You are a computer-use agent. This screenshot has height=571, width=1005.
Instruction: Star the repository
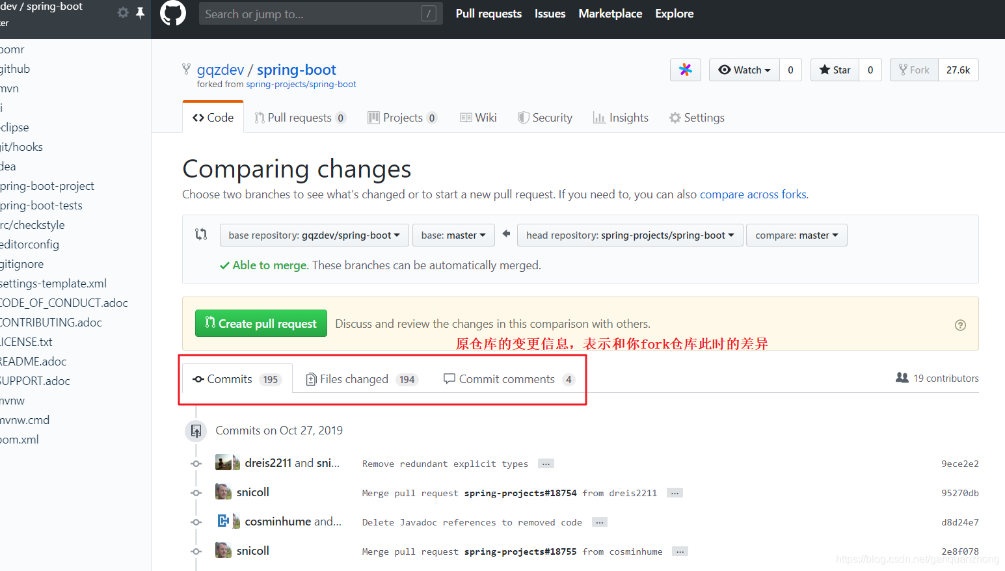click(835, 70)
